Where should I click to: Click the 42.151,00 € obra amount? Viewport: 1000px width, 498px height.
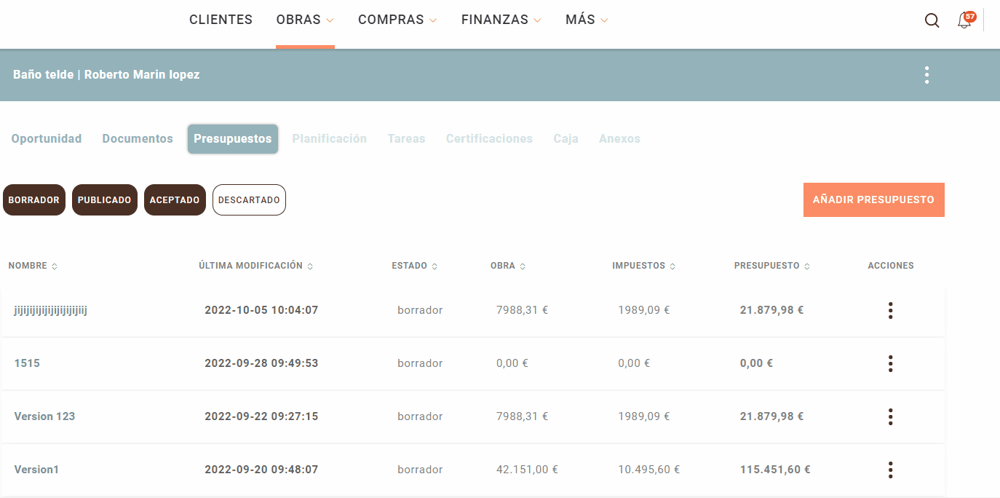527,470
